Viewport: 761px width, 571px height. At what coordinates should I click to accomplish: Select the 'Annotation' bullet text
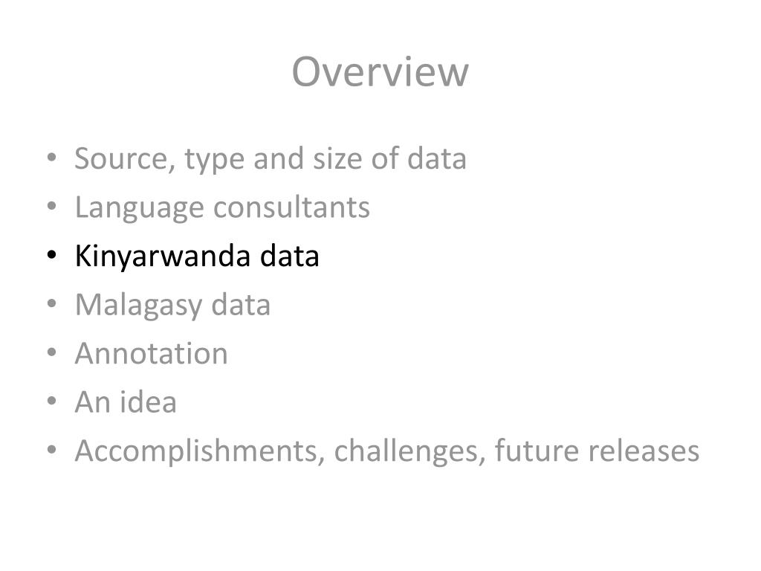(x=151, y=353)
